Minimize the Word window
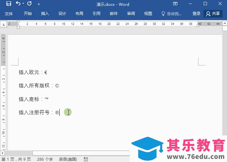Viewport: 227px width, 162px height. point(190,4)
